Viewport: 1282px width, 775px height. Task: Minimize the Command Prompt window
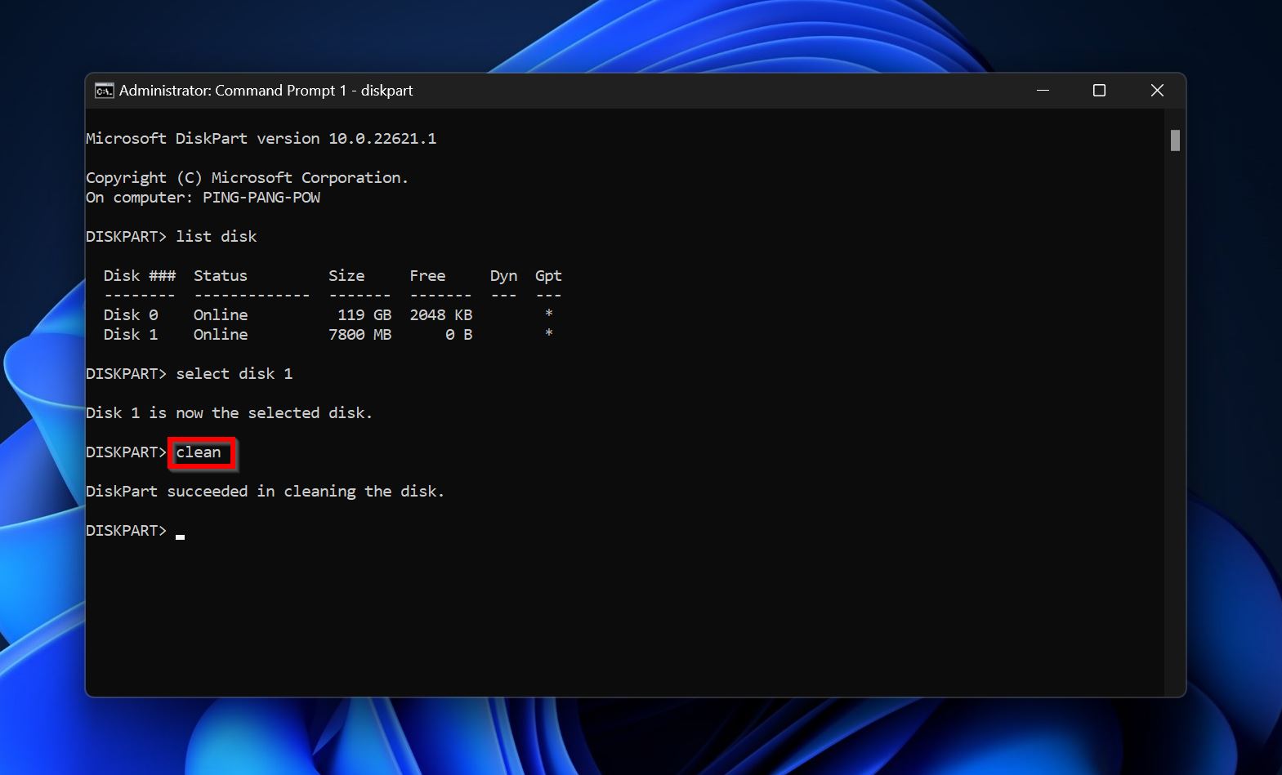[1043, 91]
